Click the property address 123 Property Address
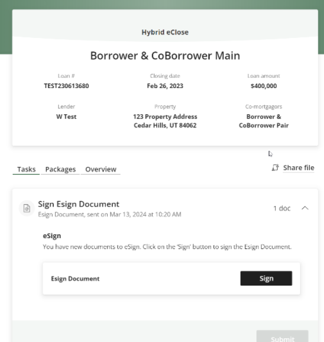 click(x=165, y=117)
